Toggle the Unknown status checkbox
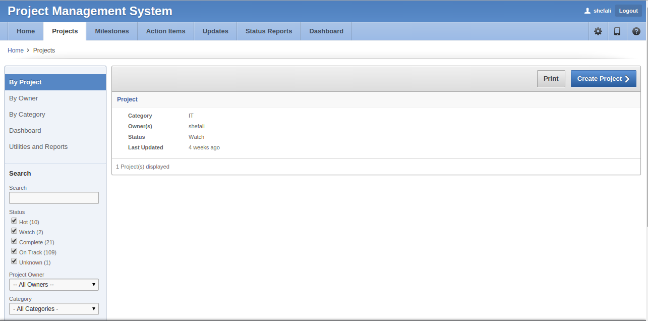This screenshot has width=648, height=321. click(x=14, y=261)
